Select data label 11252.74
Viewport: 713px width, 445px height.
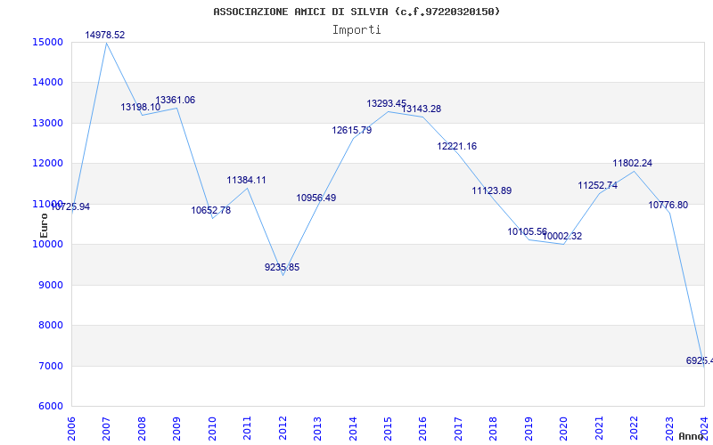(598, 185)
